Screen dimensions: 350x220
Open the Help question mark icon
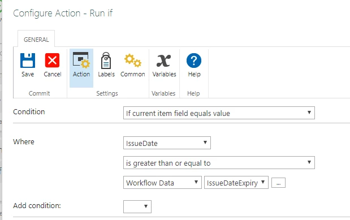point(194,61)
